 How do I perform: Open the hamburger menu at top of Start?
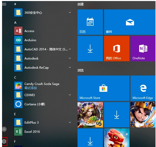4,4
